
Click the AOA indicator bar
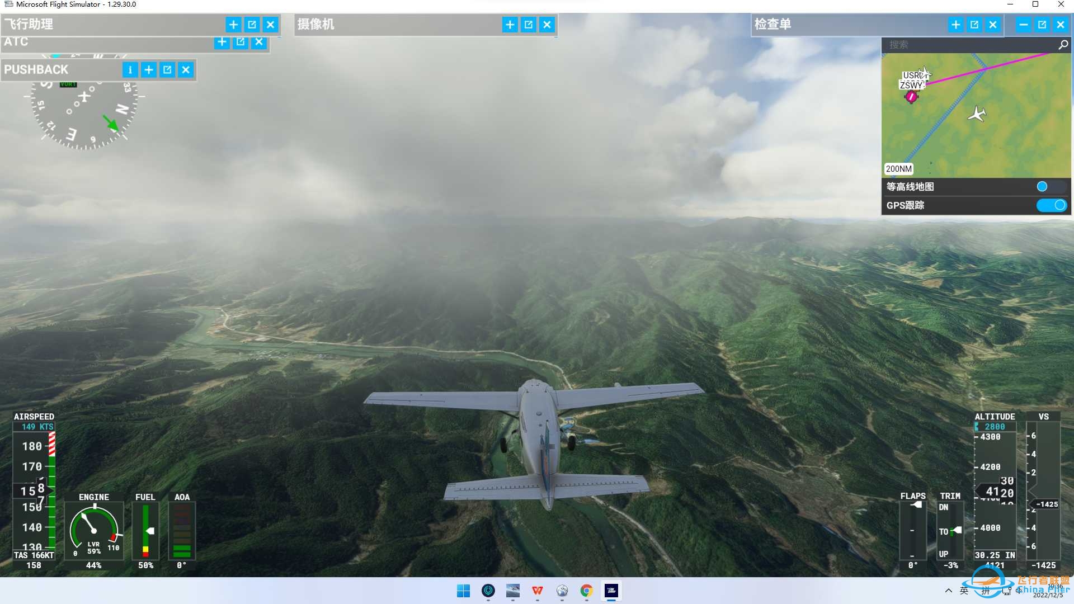click(182, 531)
